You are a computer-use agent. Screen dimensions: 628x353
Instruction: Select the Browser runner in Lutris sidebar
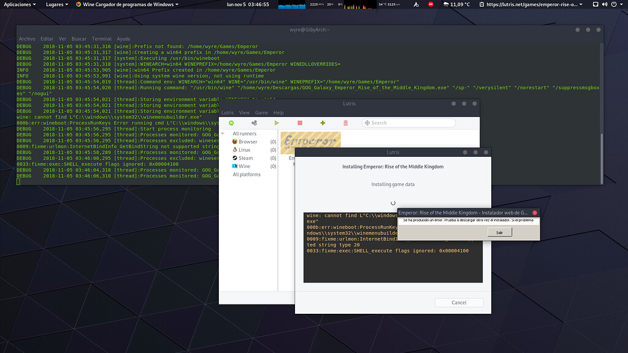249,142
